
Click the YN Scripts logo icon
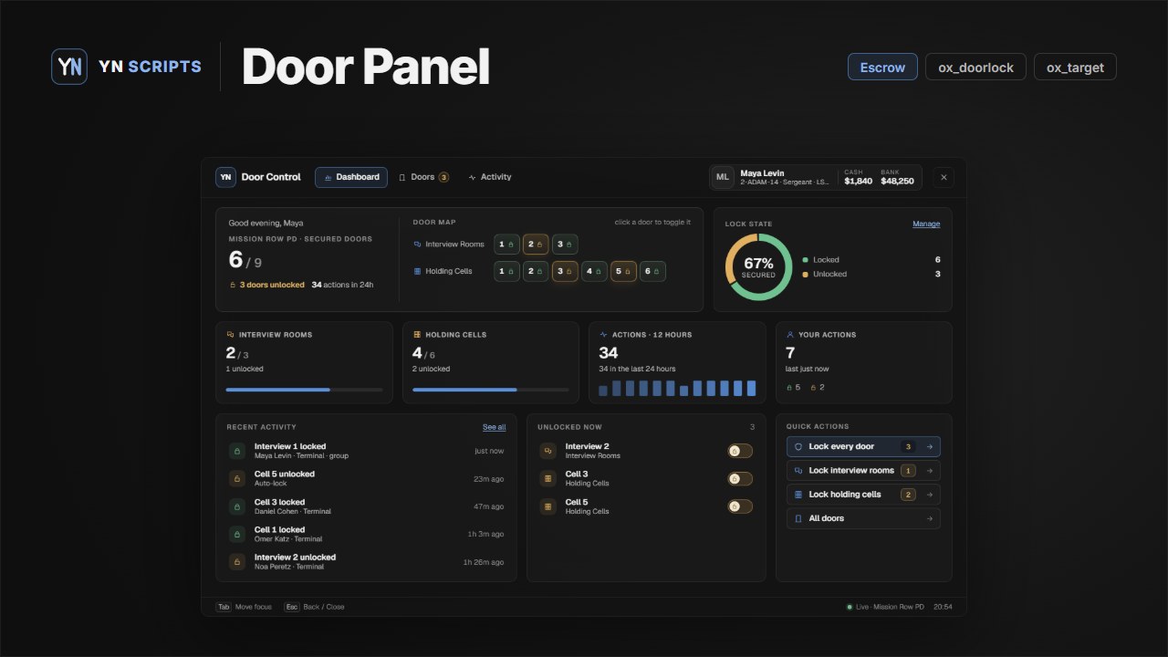(x=69, y=67)
